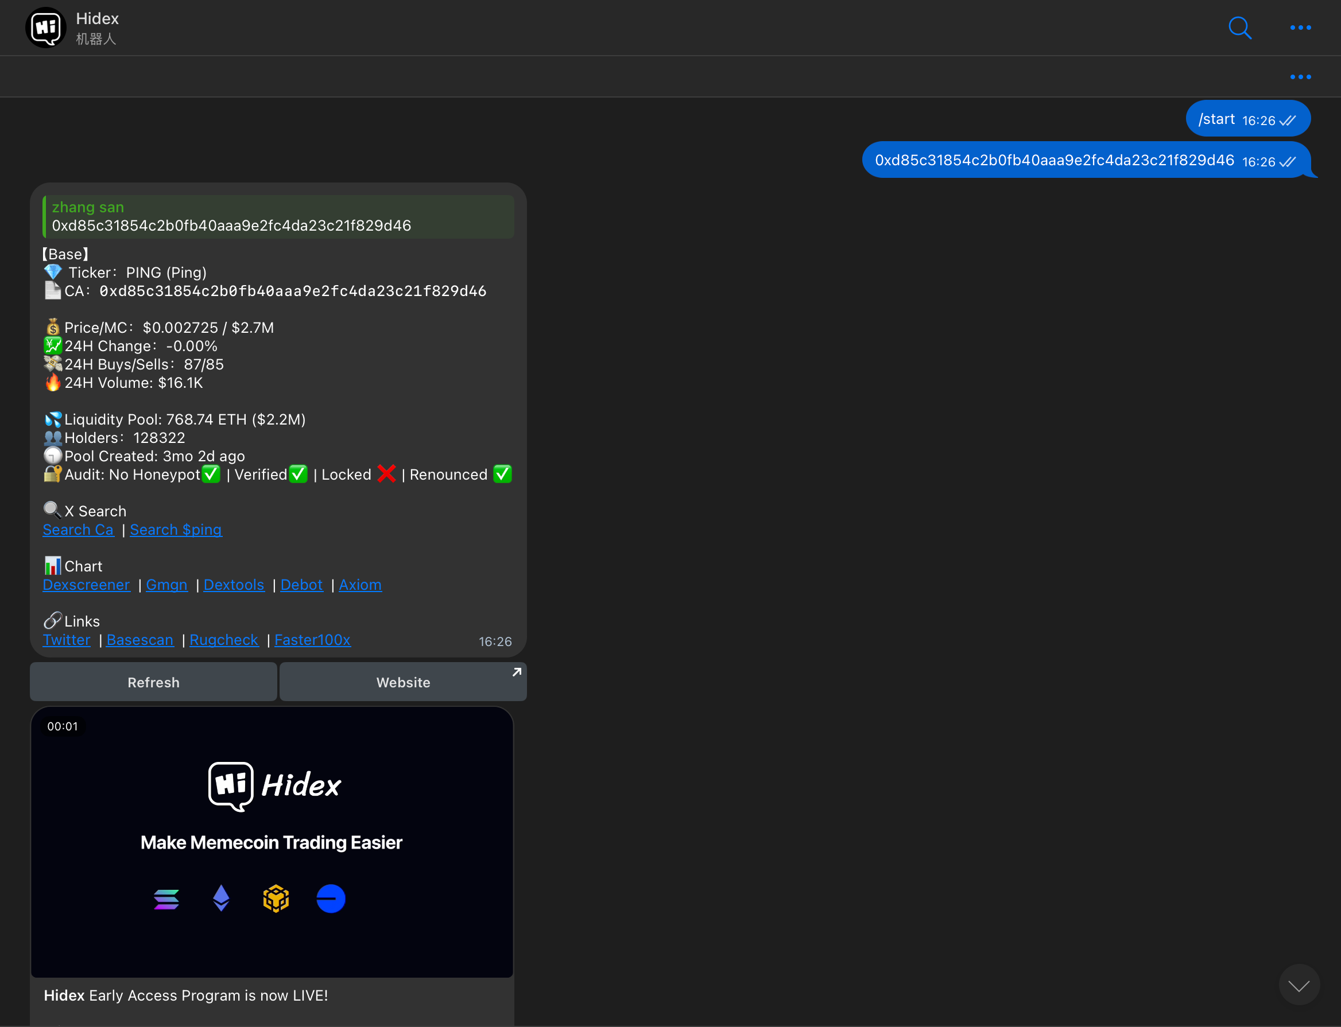
Task: Open the Basescan link
Action: pyautogui.click(x=139, y=640)
